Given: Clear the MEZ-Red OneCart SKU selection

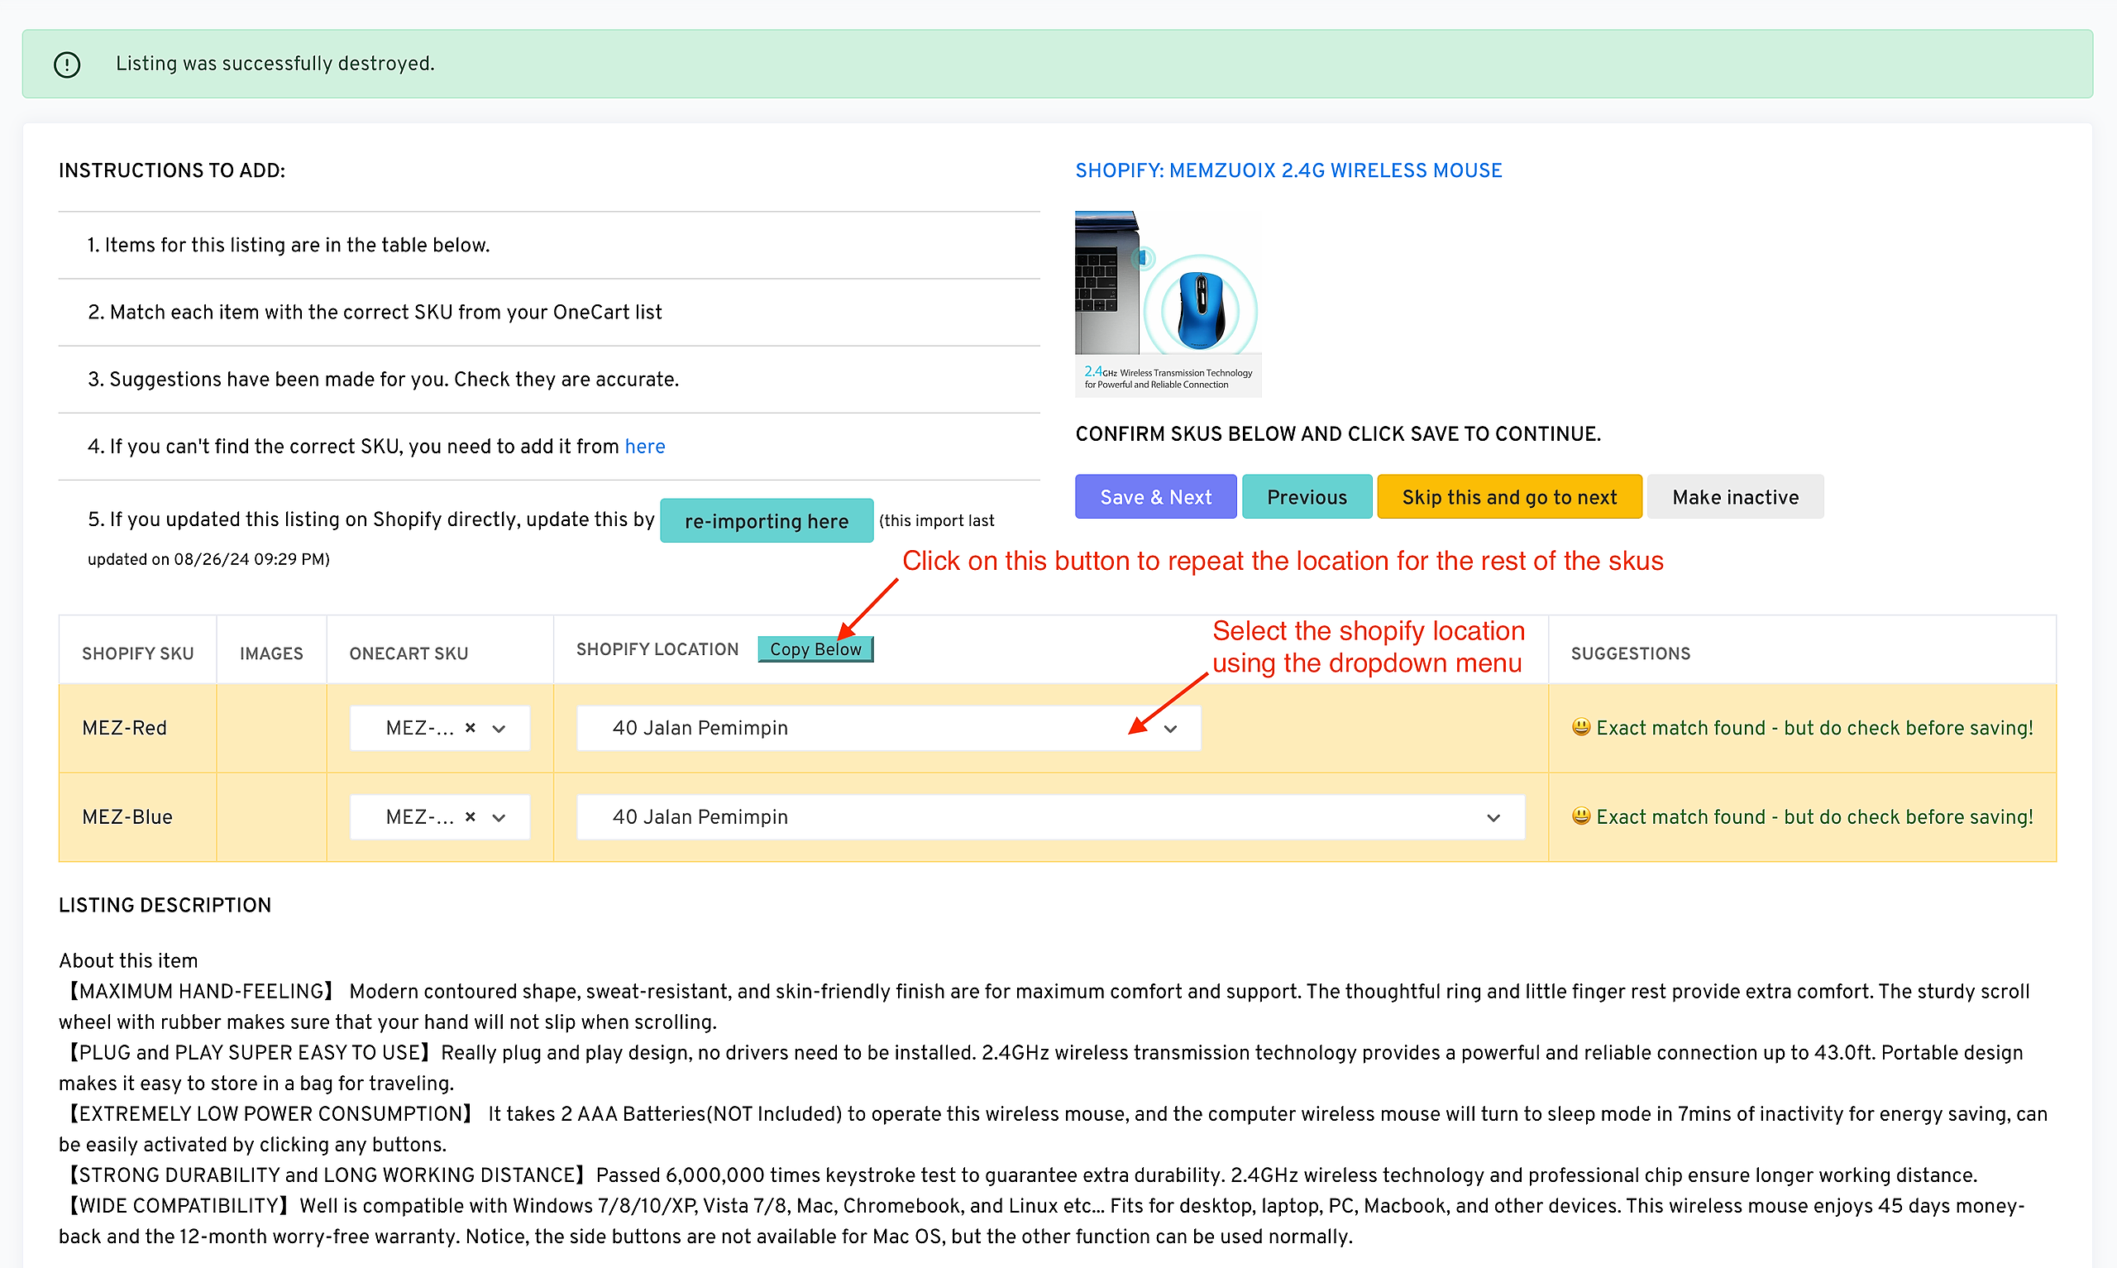Looking at the screenshot, I should (470, 728).
